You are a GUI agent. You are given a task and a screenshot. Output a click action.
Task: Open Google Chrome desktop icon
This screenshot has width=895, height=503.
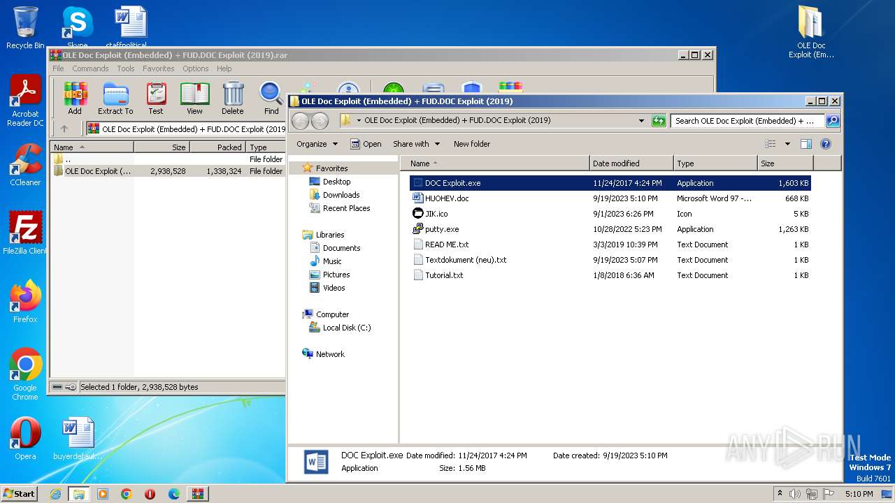25,374
